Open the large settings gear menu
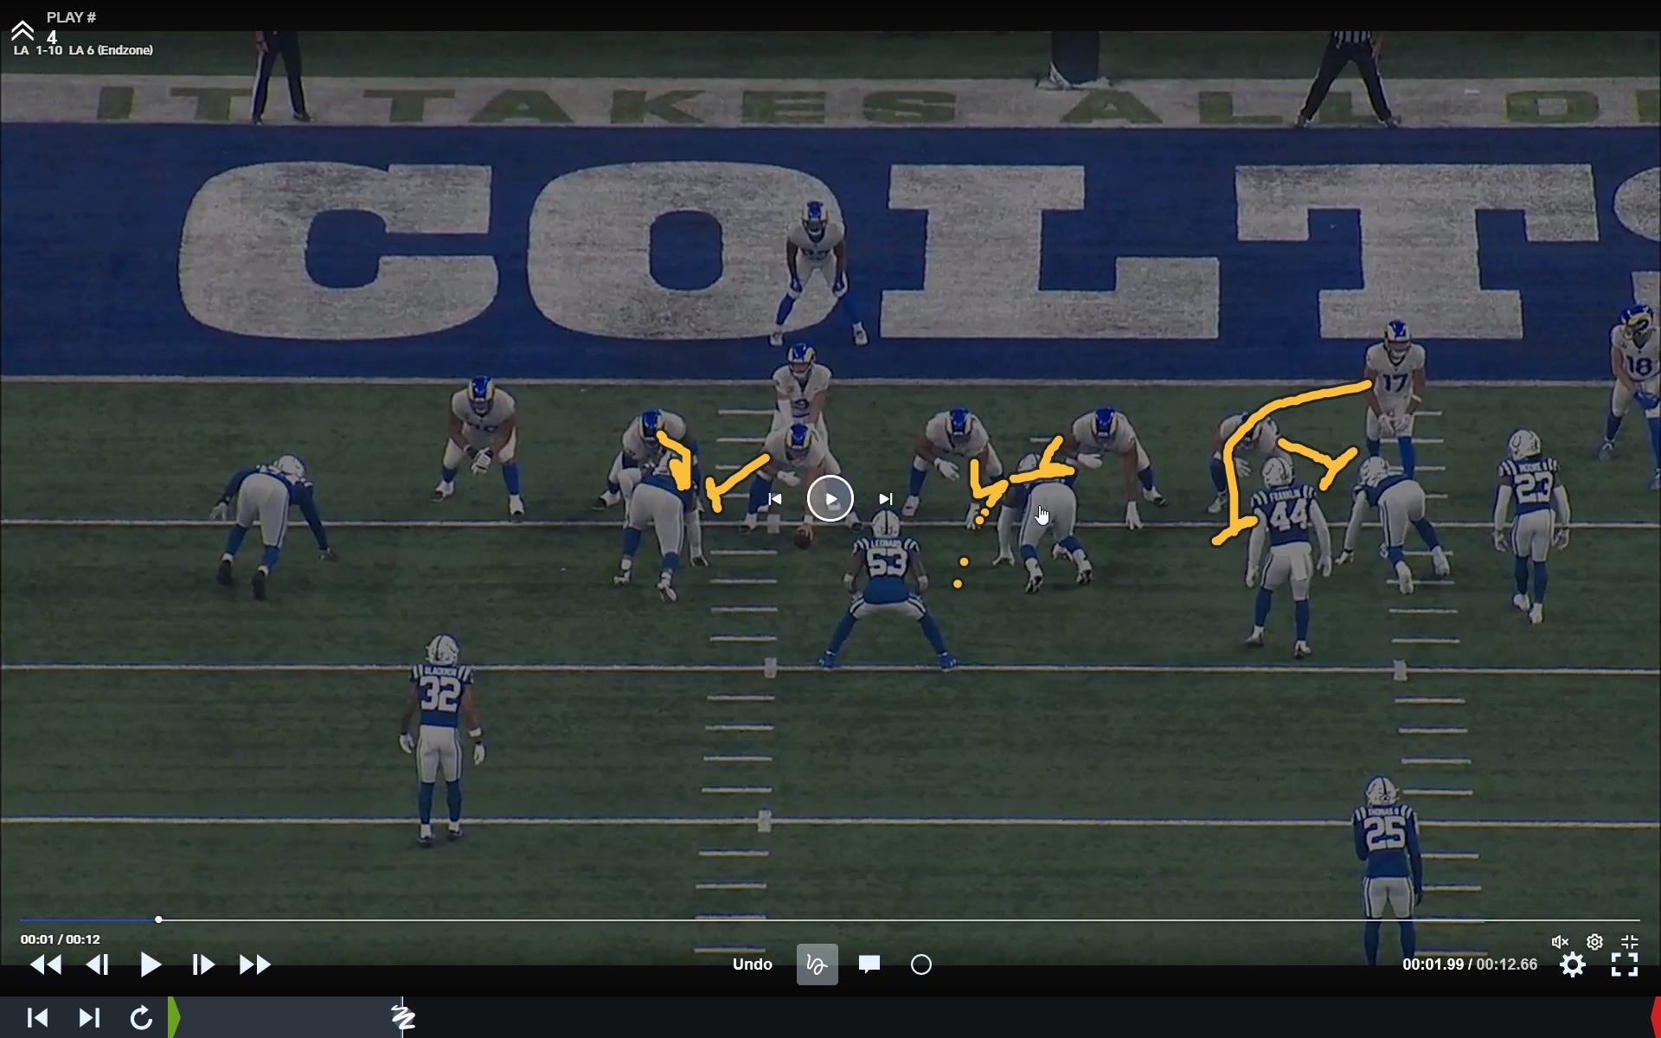The height and width of the screenshot is (1038, 1661). pos(1573,965)
